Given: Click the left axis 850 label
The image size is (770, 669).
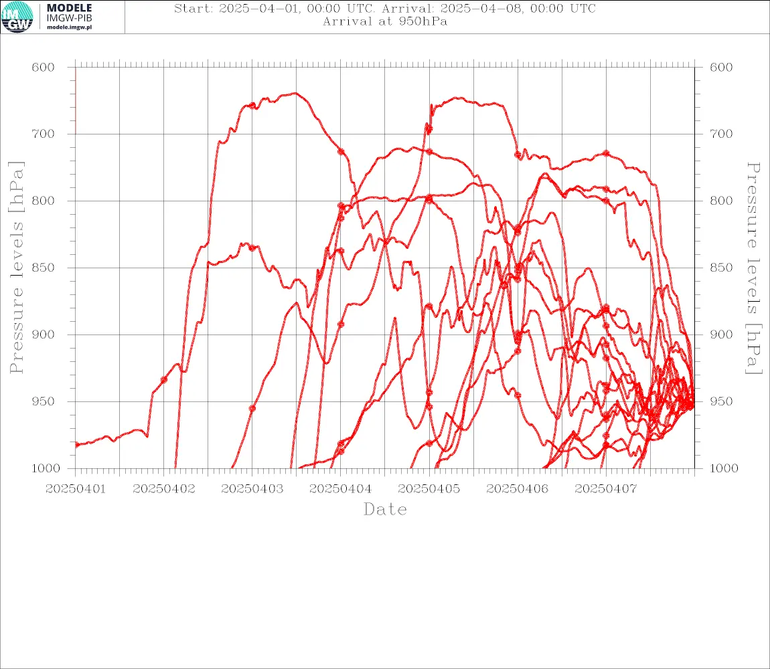Looking at the screenshot, I should click(x=43, y=268).
